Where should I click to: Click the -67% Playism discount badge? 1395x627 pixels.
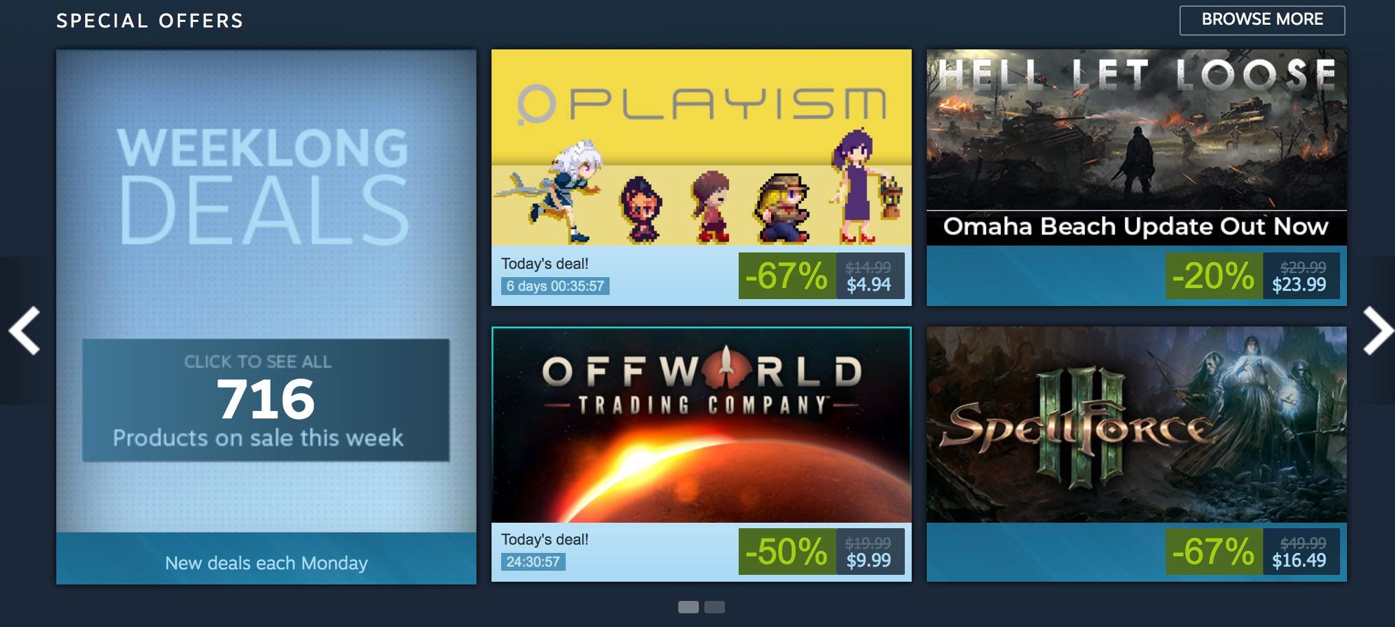787,276
